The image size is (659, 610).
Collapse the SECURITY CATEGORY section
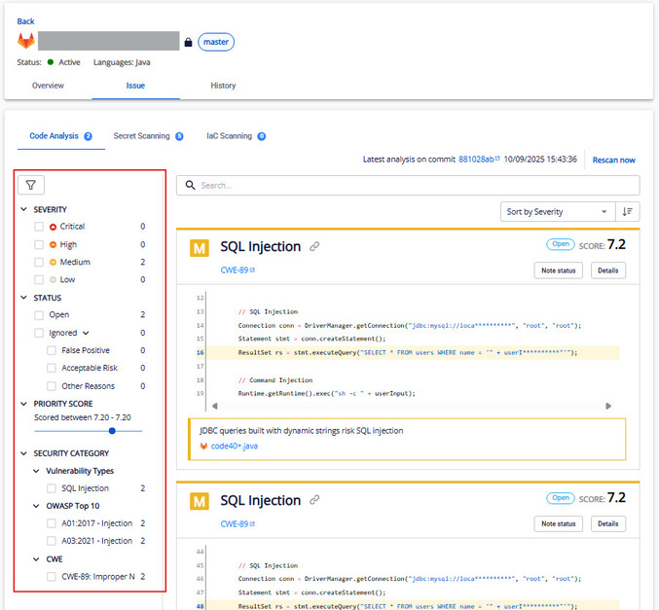(x=24, y=453)
